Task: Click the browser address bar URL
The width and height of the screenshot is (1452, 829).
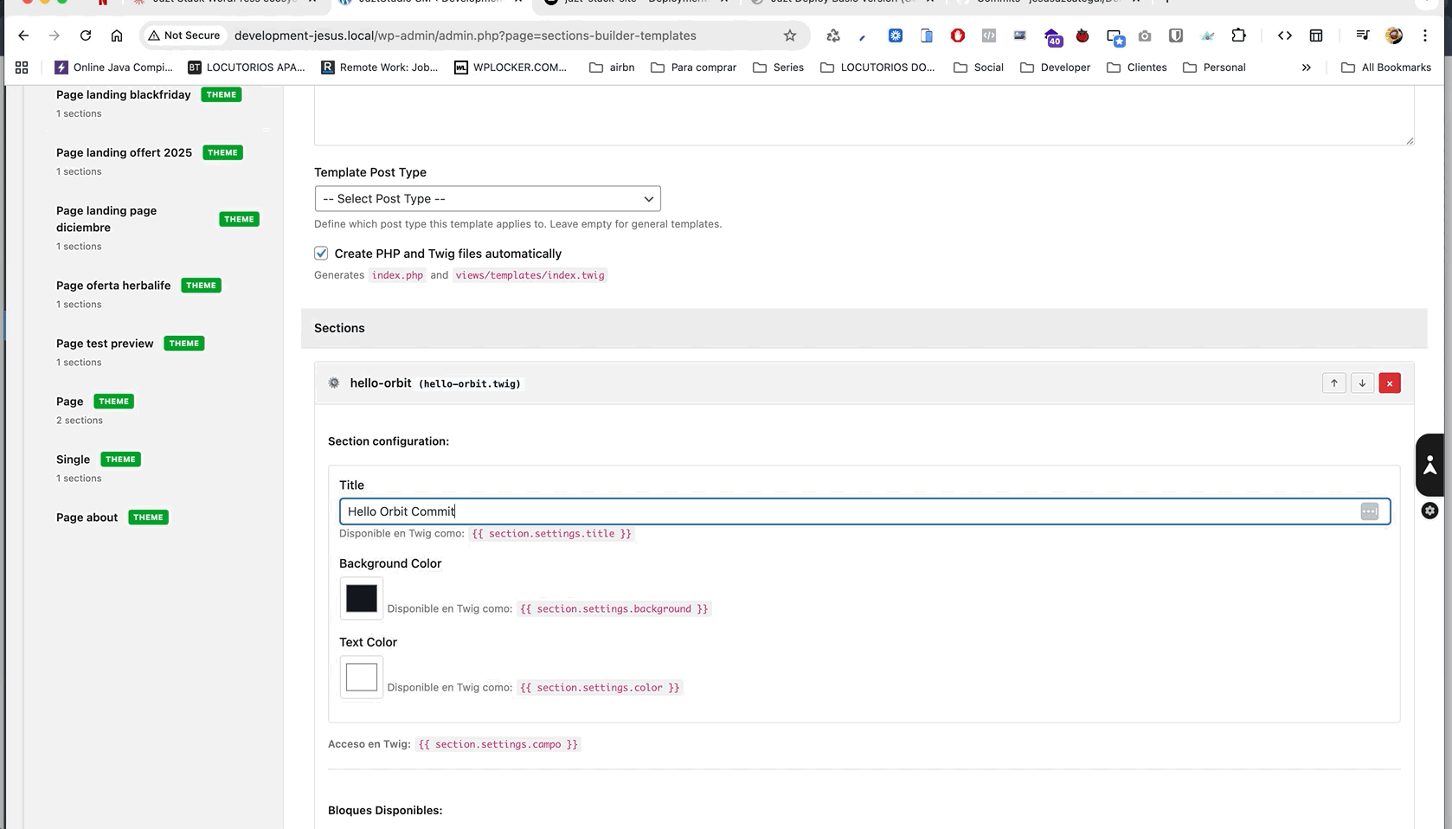Action: 465,35
